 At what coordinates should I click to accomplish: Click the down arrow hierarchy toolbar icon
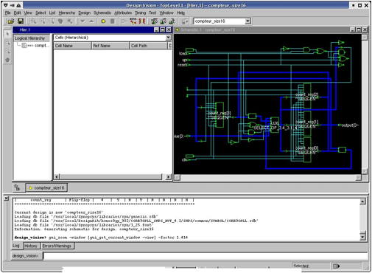tap(83, 21)
